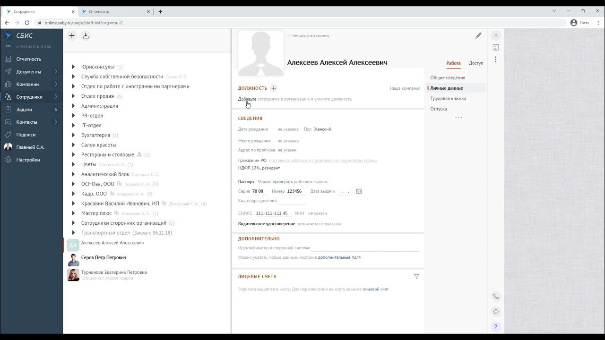Click the plus icon next to ДОЛЖНОСТЬ
The image size is (605, 340).
(x=274, y=88)
